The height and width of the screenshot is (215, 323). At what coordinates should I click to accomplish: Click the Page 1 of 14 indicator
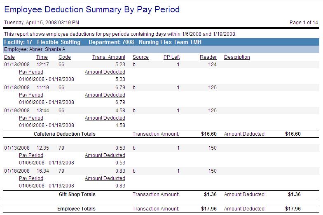pos(304,23)
